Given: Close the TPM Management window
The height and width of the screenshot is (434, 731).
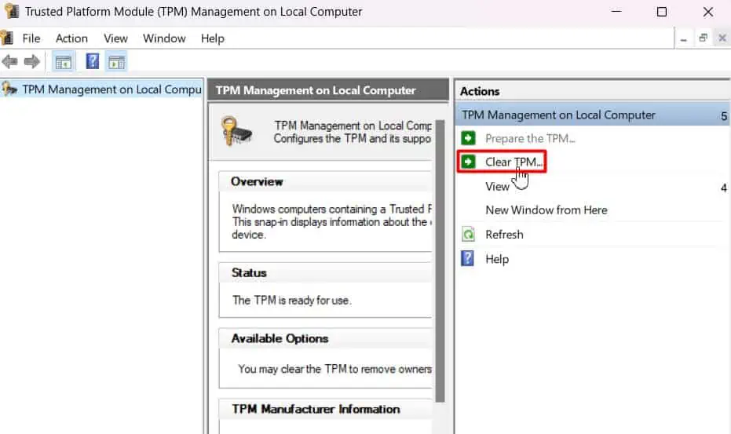Looking at the screenshot, I should point(707,12).
